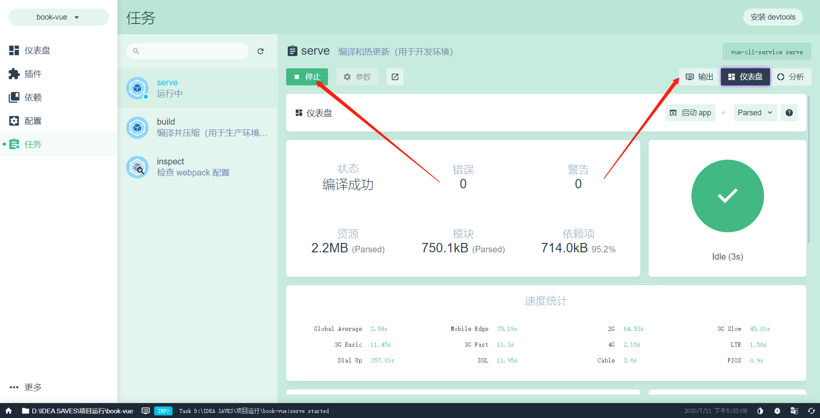Click the INFO log badge
The image size is (820, 418).
click(163, 411)
